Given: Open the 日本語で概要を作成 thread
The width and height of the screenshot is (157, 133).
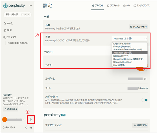Looking at the screenshot, I should click(18, 43).
